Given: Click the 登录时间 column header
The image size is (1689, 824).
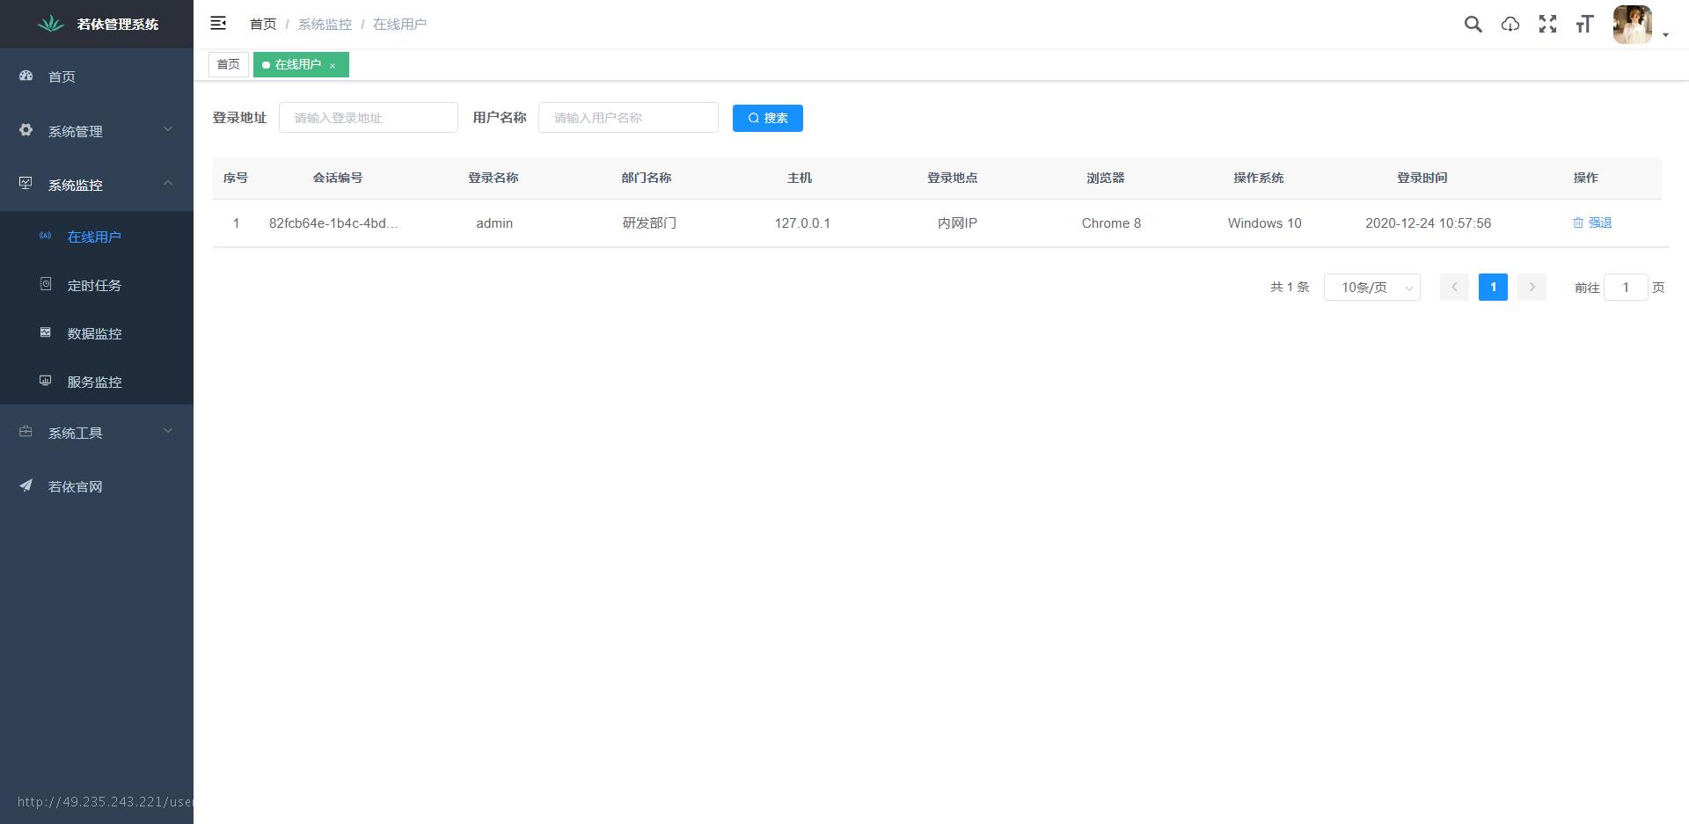Looking at the screenshot, I should pos(1422,178).
